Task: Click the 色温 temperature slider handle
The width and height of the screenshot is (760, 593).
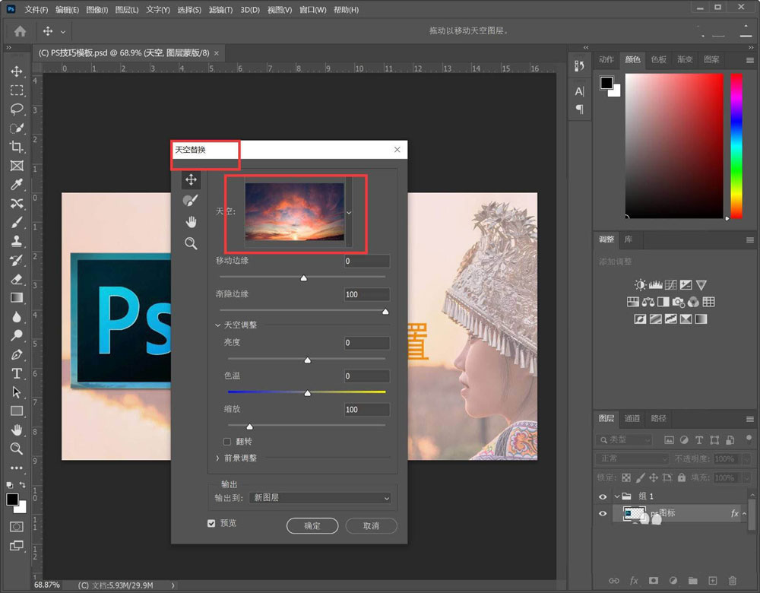Action: pyautogui.click(x=307, y=393)
